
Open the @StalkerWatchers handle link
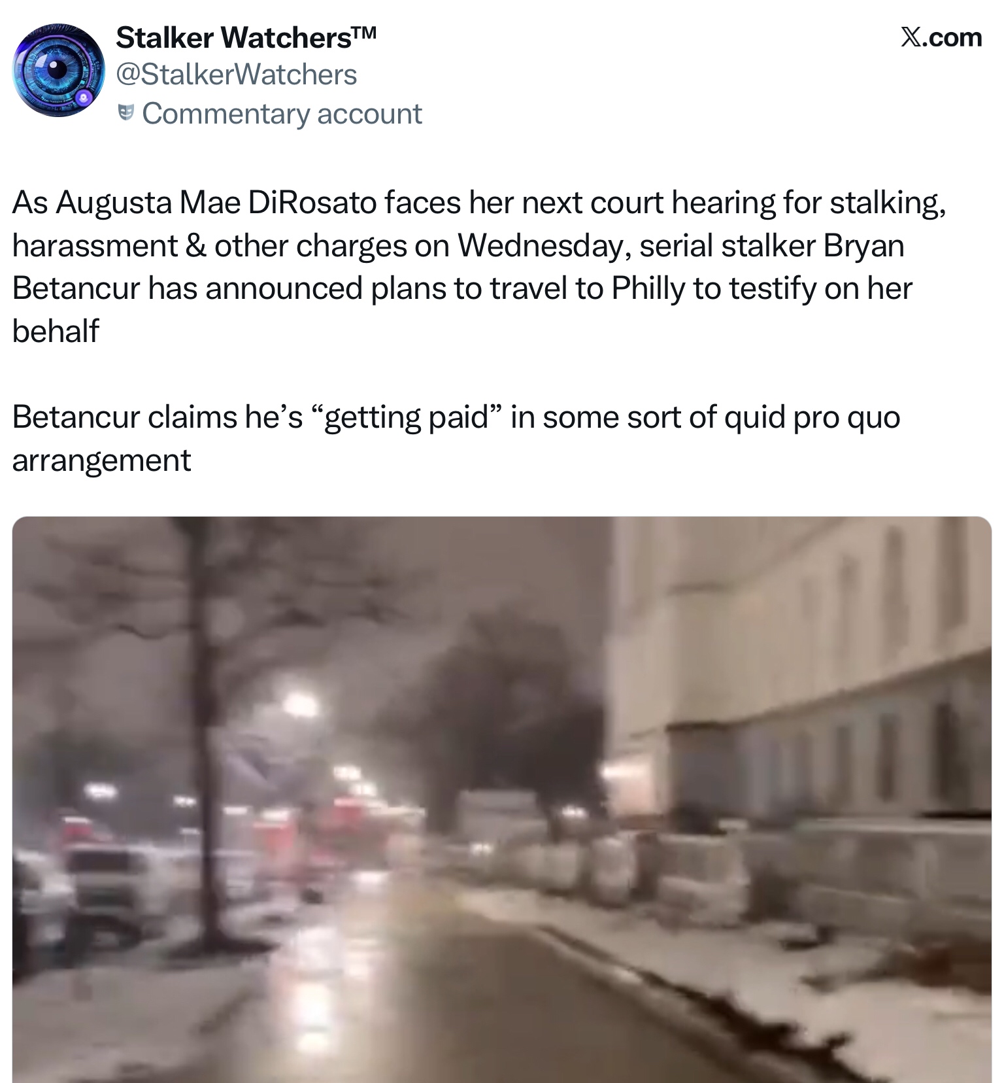(x=237, y=75)
